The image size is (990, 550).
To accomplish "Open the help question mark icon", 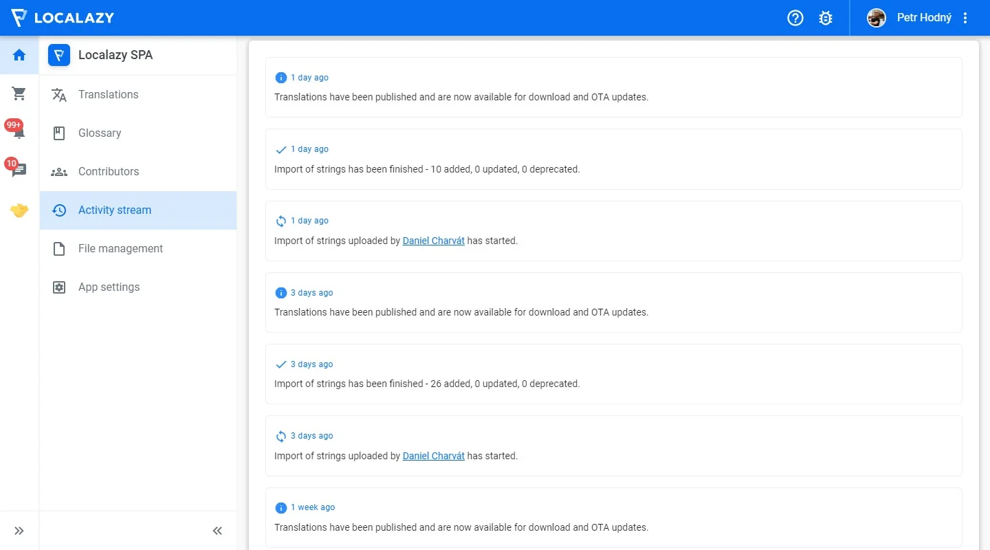I will click(795, 18).
